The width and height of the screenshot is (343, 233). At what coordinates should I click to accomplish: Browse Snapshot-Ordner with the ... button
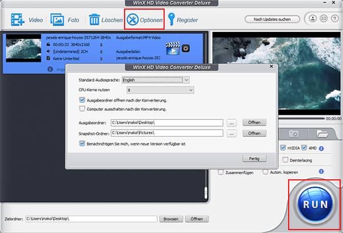click(x=232, y=133)
